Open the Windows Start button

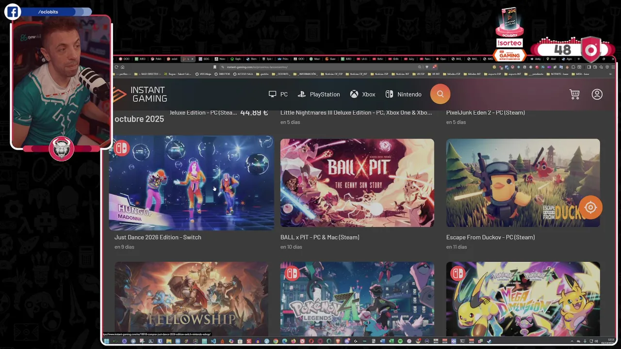[x=106, y=341]
